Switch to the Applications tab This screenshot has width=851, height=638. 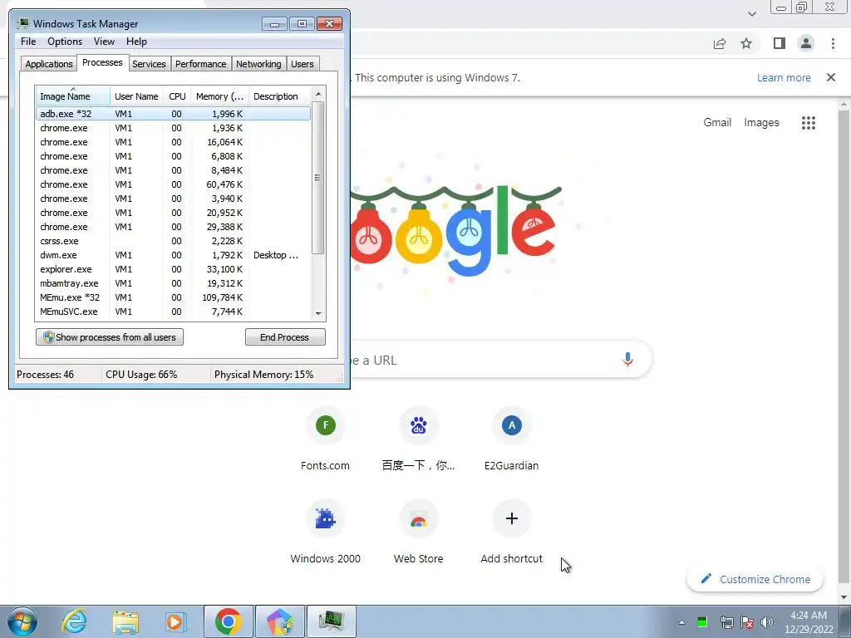(x=49, y=64)
